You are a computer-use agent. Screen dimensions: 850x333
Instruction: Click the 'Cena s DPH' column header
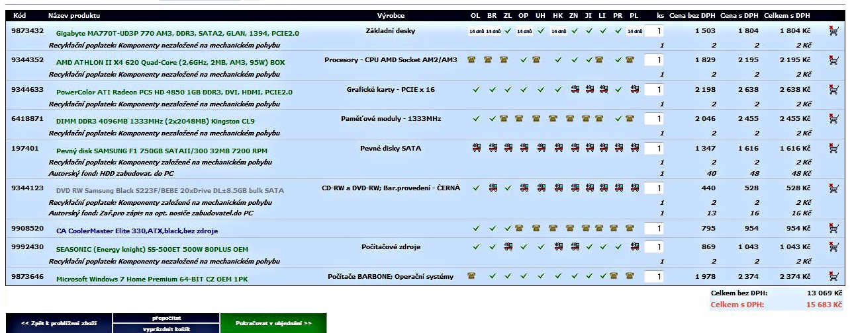(x=739, y=15)
